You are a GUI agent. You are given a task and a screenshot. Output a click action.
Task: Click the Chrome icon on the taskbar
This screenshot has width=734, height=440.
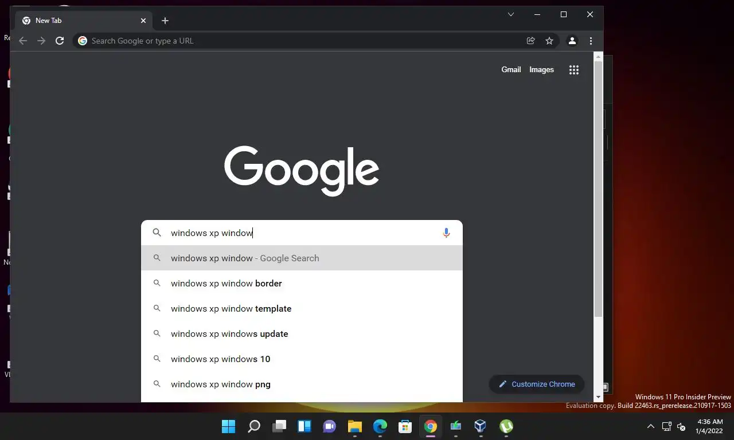(x=431, y=426)
